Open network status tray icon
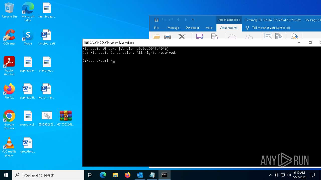Screen dimensions: 321x180 coord(283,175)
